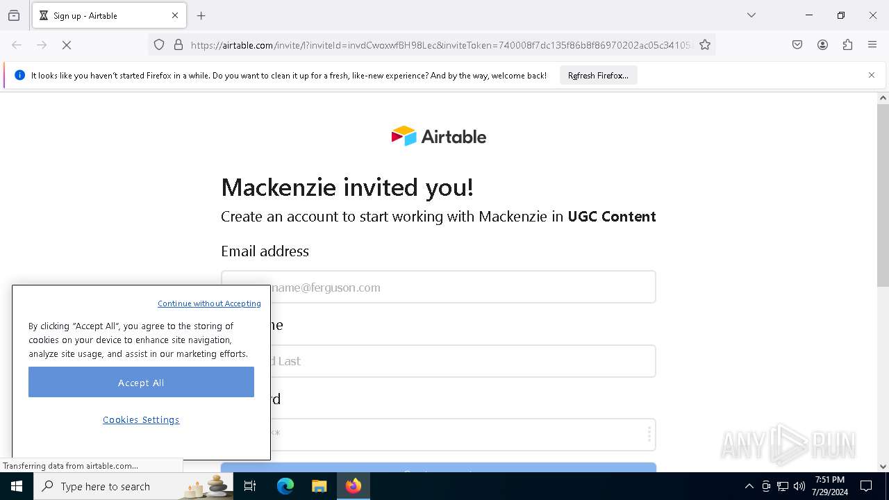Open tracking protection shield icon
This screenshot has width=889, height=500.
point(159,45)
